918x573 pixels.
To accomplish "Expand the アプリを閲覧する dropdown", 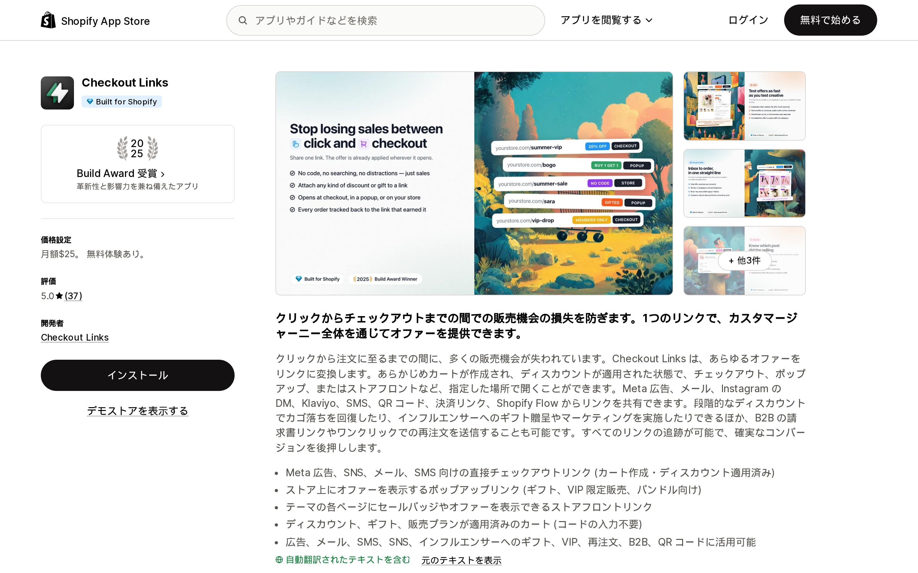I will point(606,20).
